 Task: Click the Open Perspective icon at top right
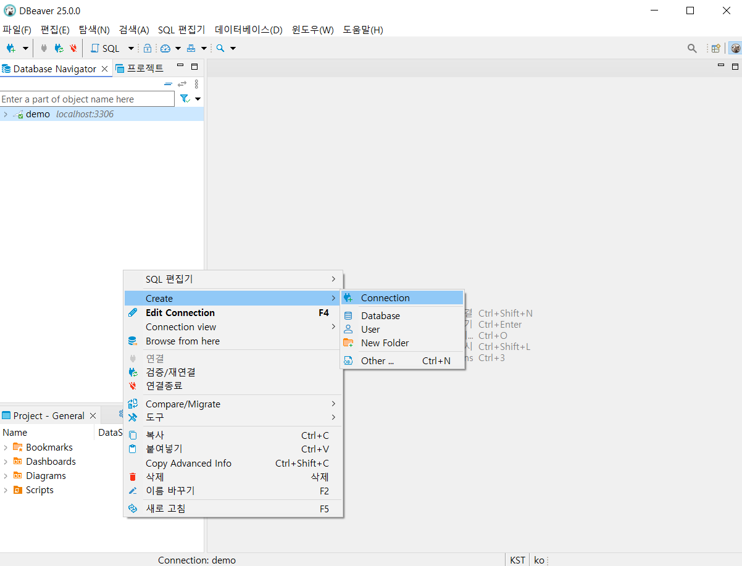pos(716,48)
